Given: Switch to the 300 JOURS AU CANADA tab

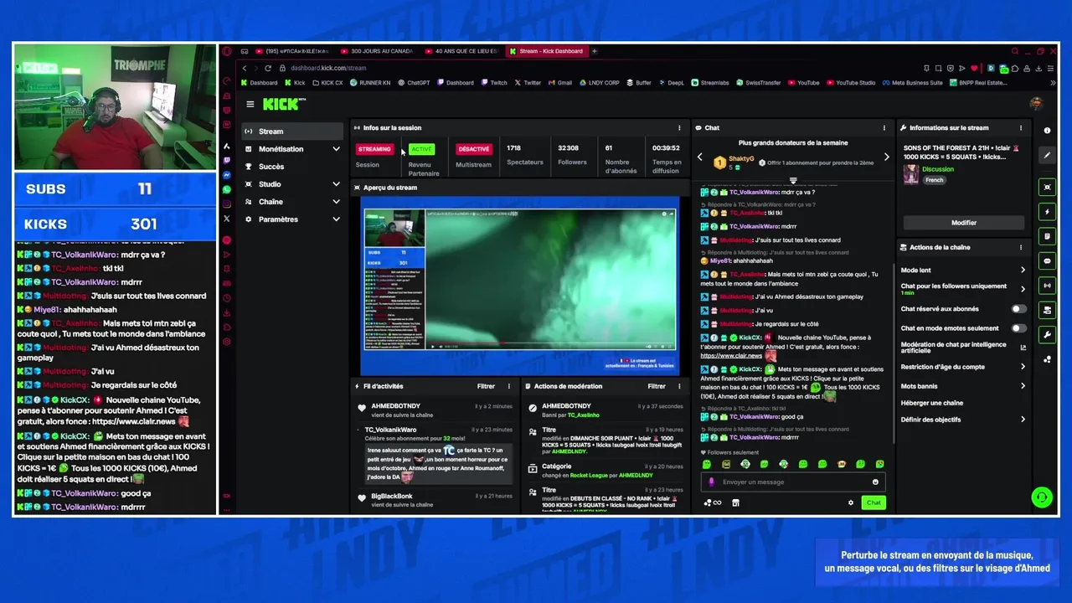Looking at the screenshot, I should tap(377, 51).
